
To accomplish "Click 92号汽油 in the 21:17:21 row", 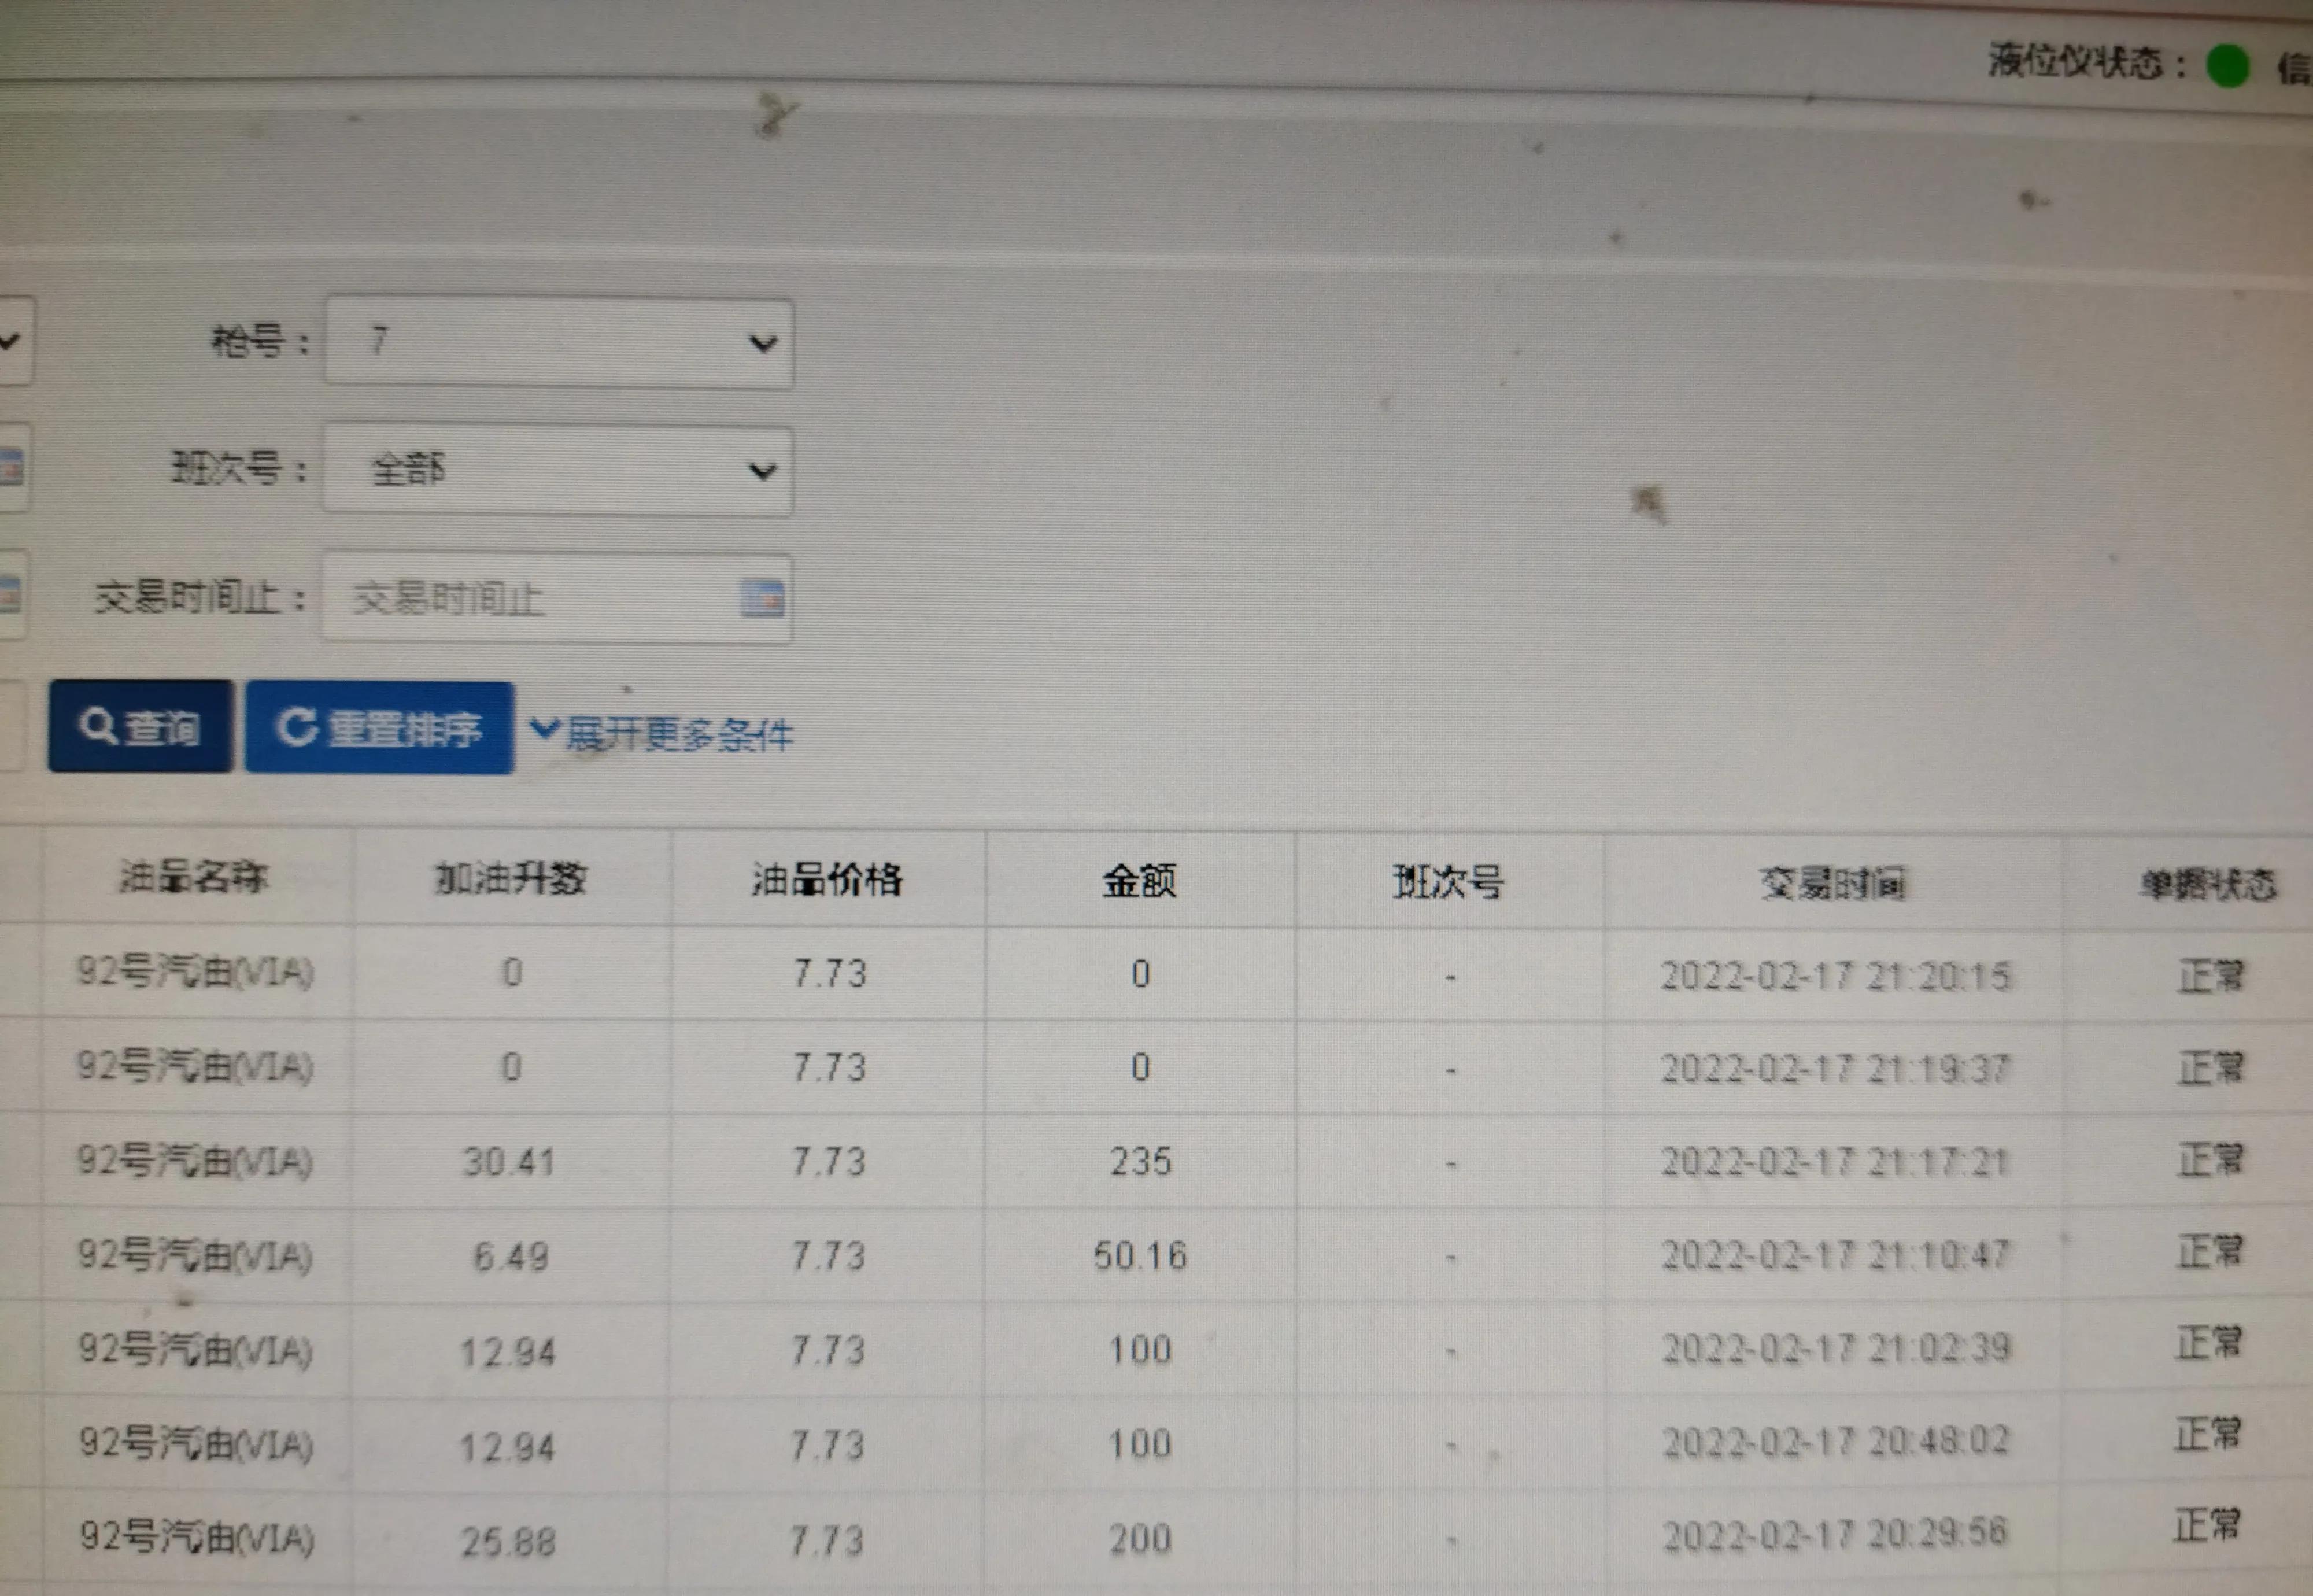I will [x=195, y=1162].
